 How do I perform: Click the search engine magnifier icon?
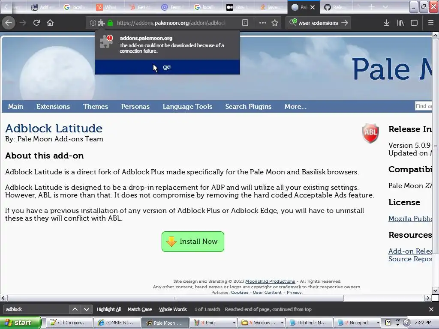tap(293, 22)
